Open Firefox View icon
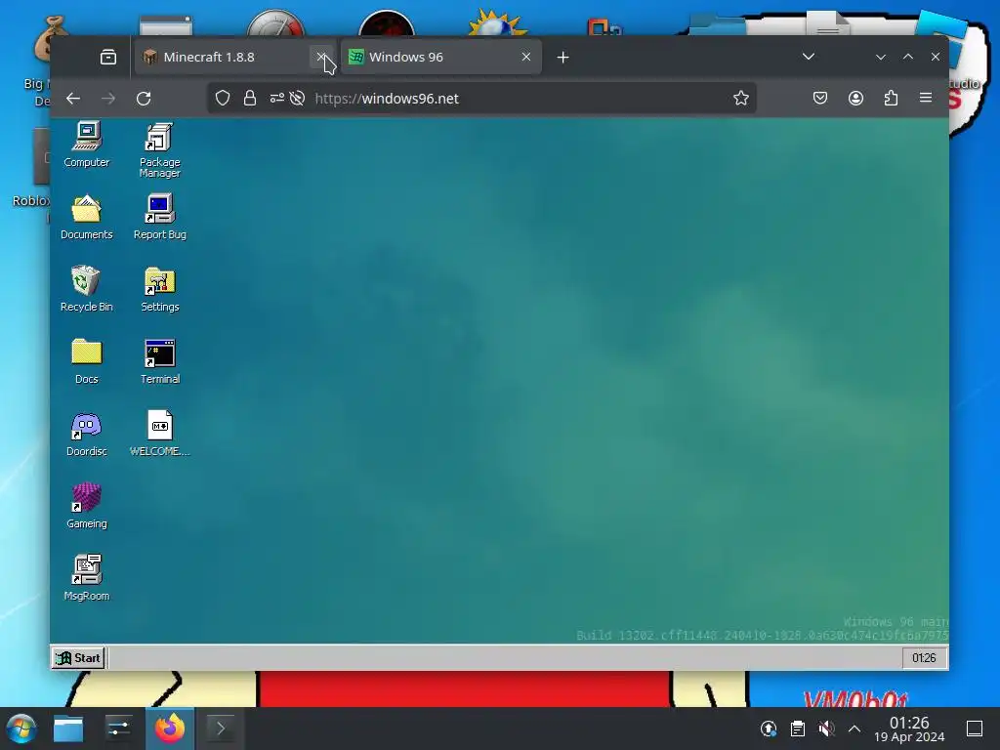 (108, 58)
